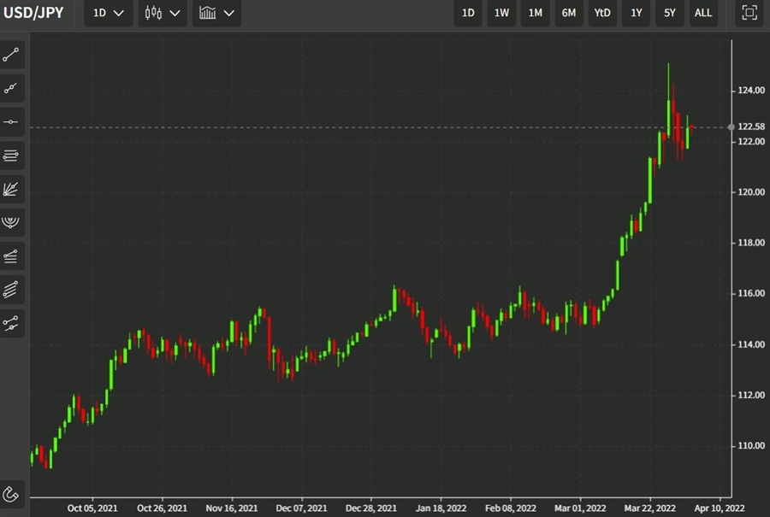Click the Nov 16, 2021 date label
Viewport: 770px width, 517px height.
[x=232, y=508]
